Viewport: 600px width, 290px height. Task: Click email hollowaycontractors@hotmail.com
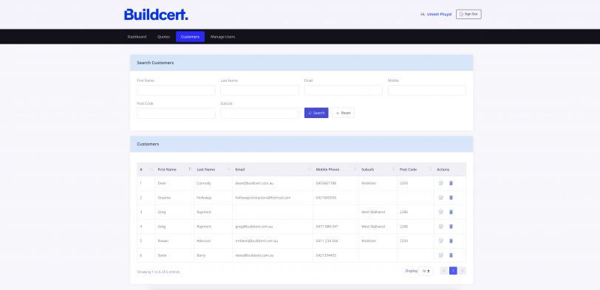263,198
